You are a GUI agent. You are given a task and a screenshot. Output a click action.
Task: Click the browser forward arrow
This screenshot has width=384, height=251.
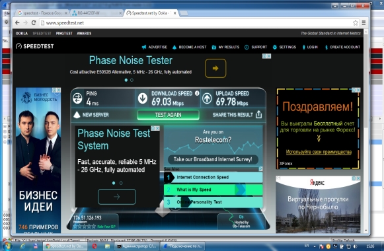point(26,22)
